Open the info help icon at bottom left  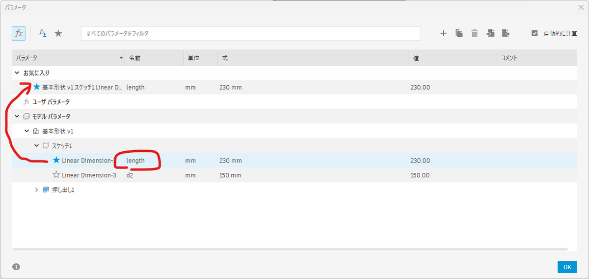click(x=16, y=267)
